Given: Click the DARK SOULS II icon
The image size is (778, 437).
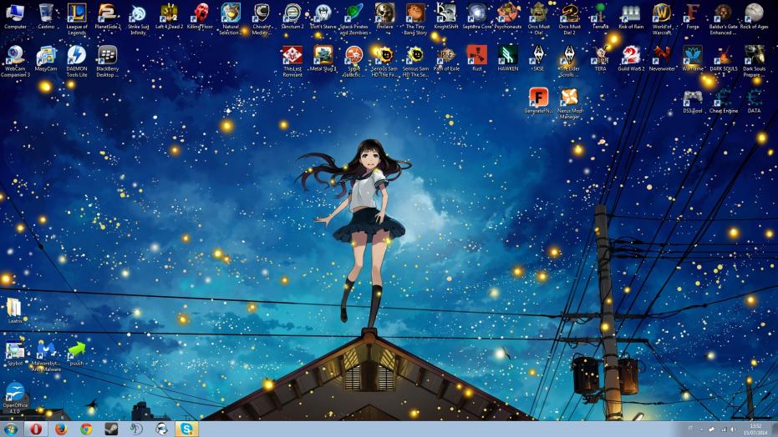Looking at the screenshot, I should coord(724,61).
